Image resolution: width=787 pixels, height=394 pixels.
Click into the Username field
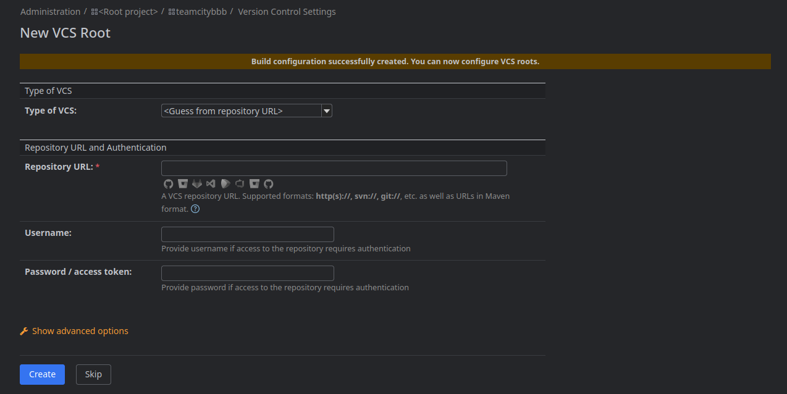[x=247, y=235]
